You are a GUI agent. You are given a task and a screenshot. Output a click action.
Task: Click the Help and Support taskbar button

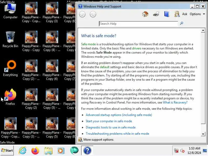pos(87,151)
